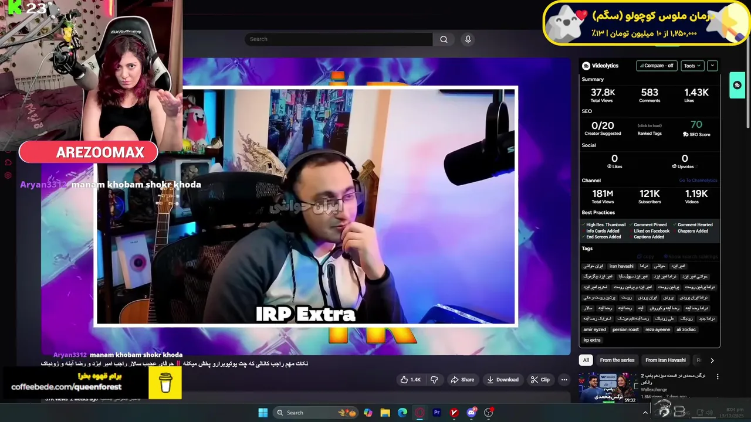Select the 'From Iran Havashi' chip

tap(665, 360)
